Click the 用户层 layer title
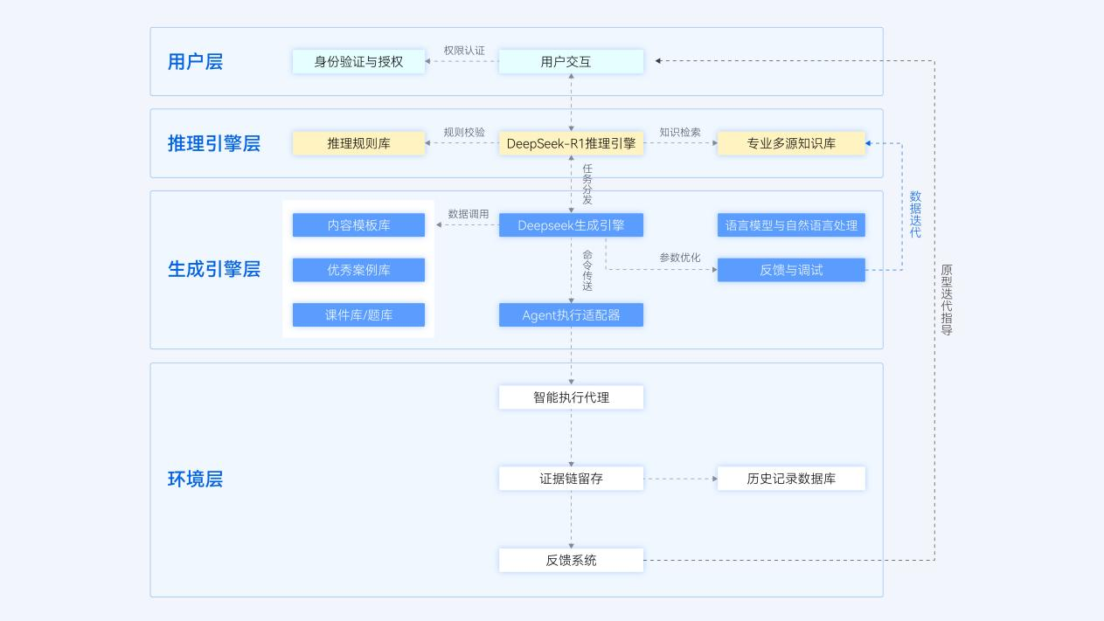The width and height of the screenshot is (1104, 621). coord(195,62)
